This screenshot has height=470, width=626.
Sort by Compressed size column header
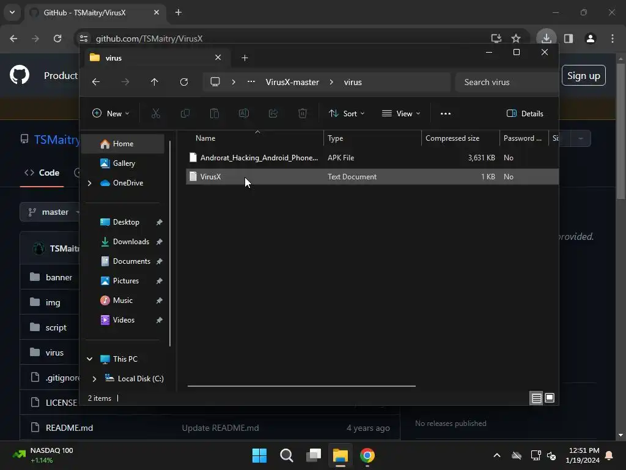point(461,138)
